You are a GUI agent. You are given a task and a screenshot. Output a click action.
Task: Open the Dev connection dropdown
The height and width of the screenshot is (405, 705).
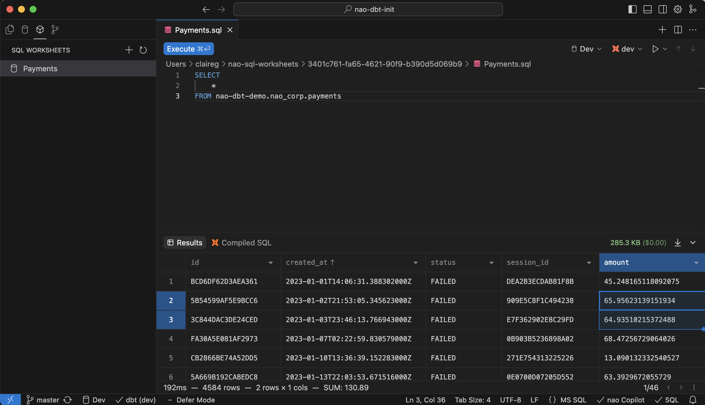point(586,49)
